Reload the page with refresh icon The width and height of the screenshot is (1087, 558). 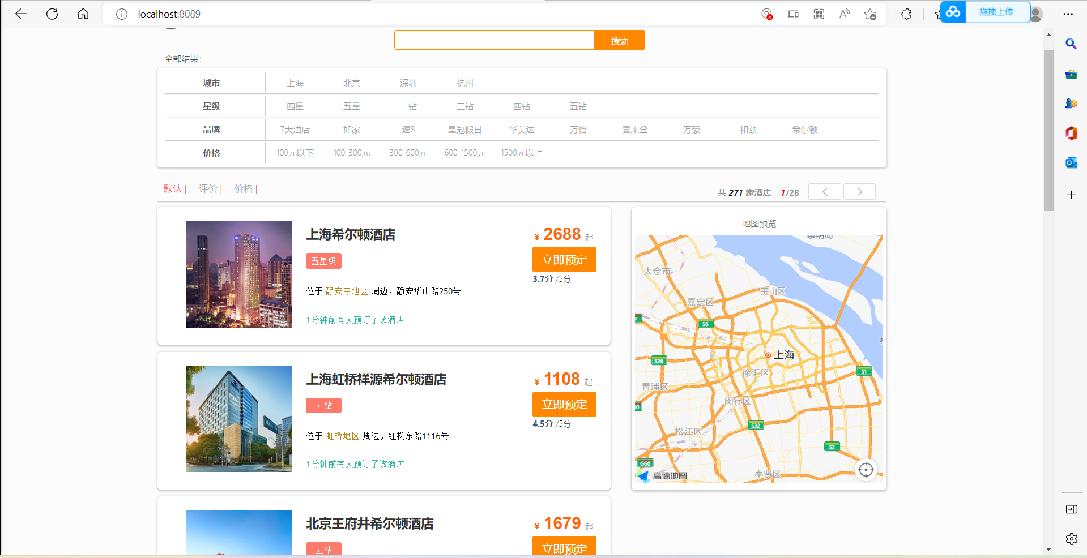coord(52,14)
